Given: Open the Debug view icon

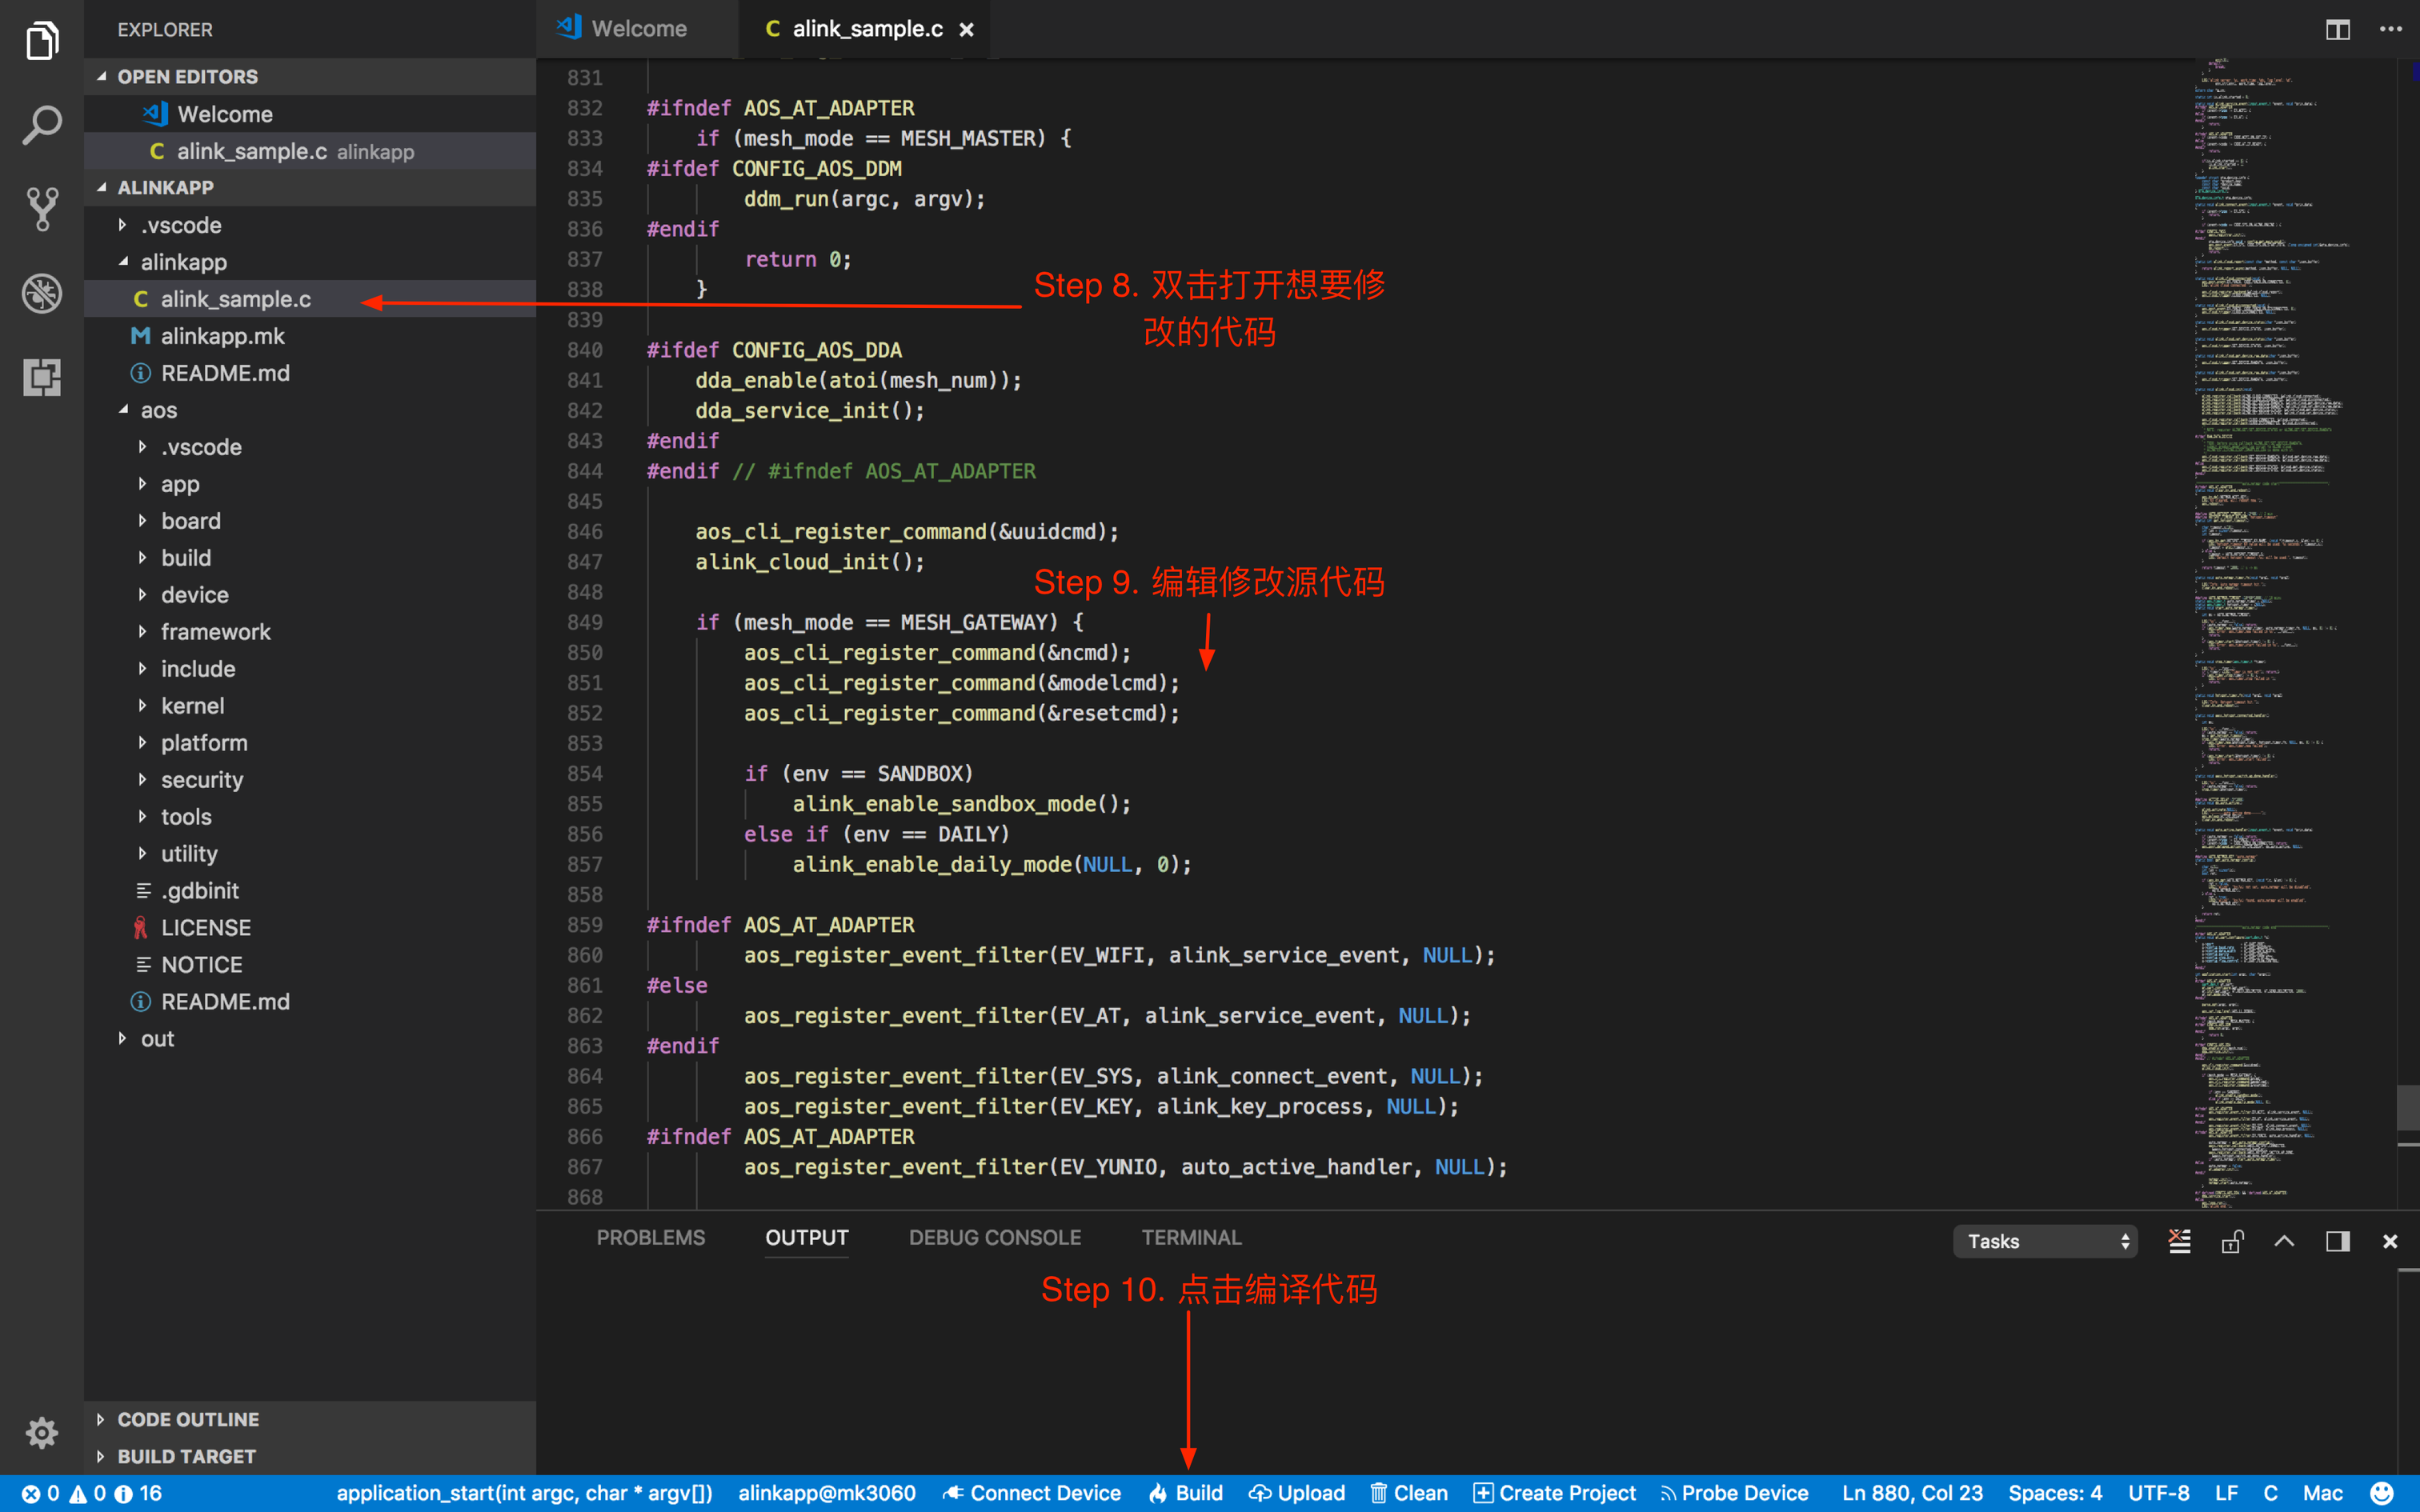Looking at the screenshot, I should (42, 293).
